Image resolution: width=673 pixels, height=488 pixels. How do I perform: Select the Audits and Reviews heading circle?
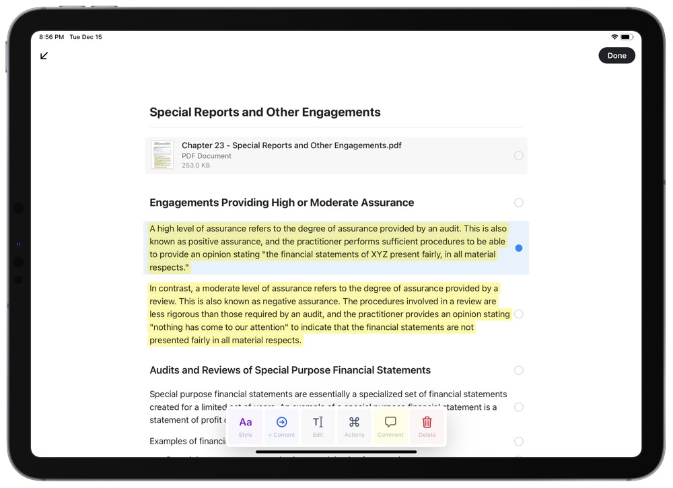[x=518, y=370]
